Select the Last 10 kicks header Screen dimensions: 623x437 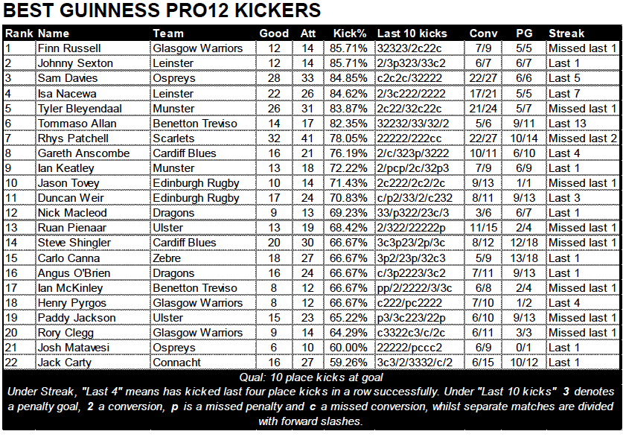(412, 34)
